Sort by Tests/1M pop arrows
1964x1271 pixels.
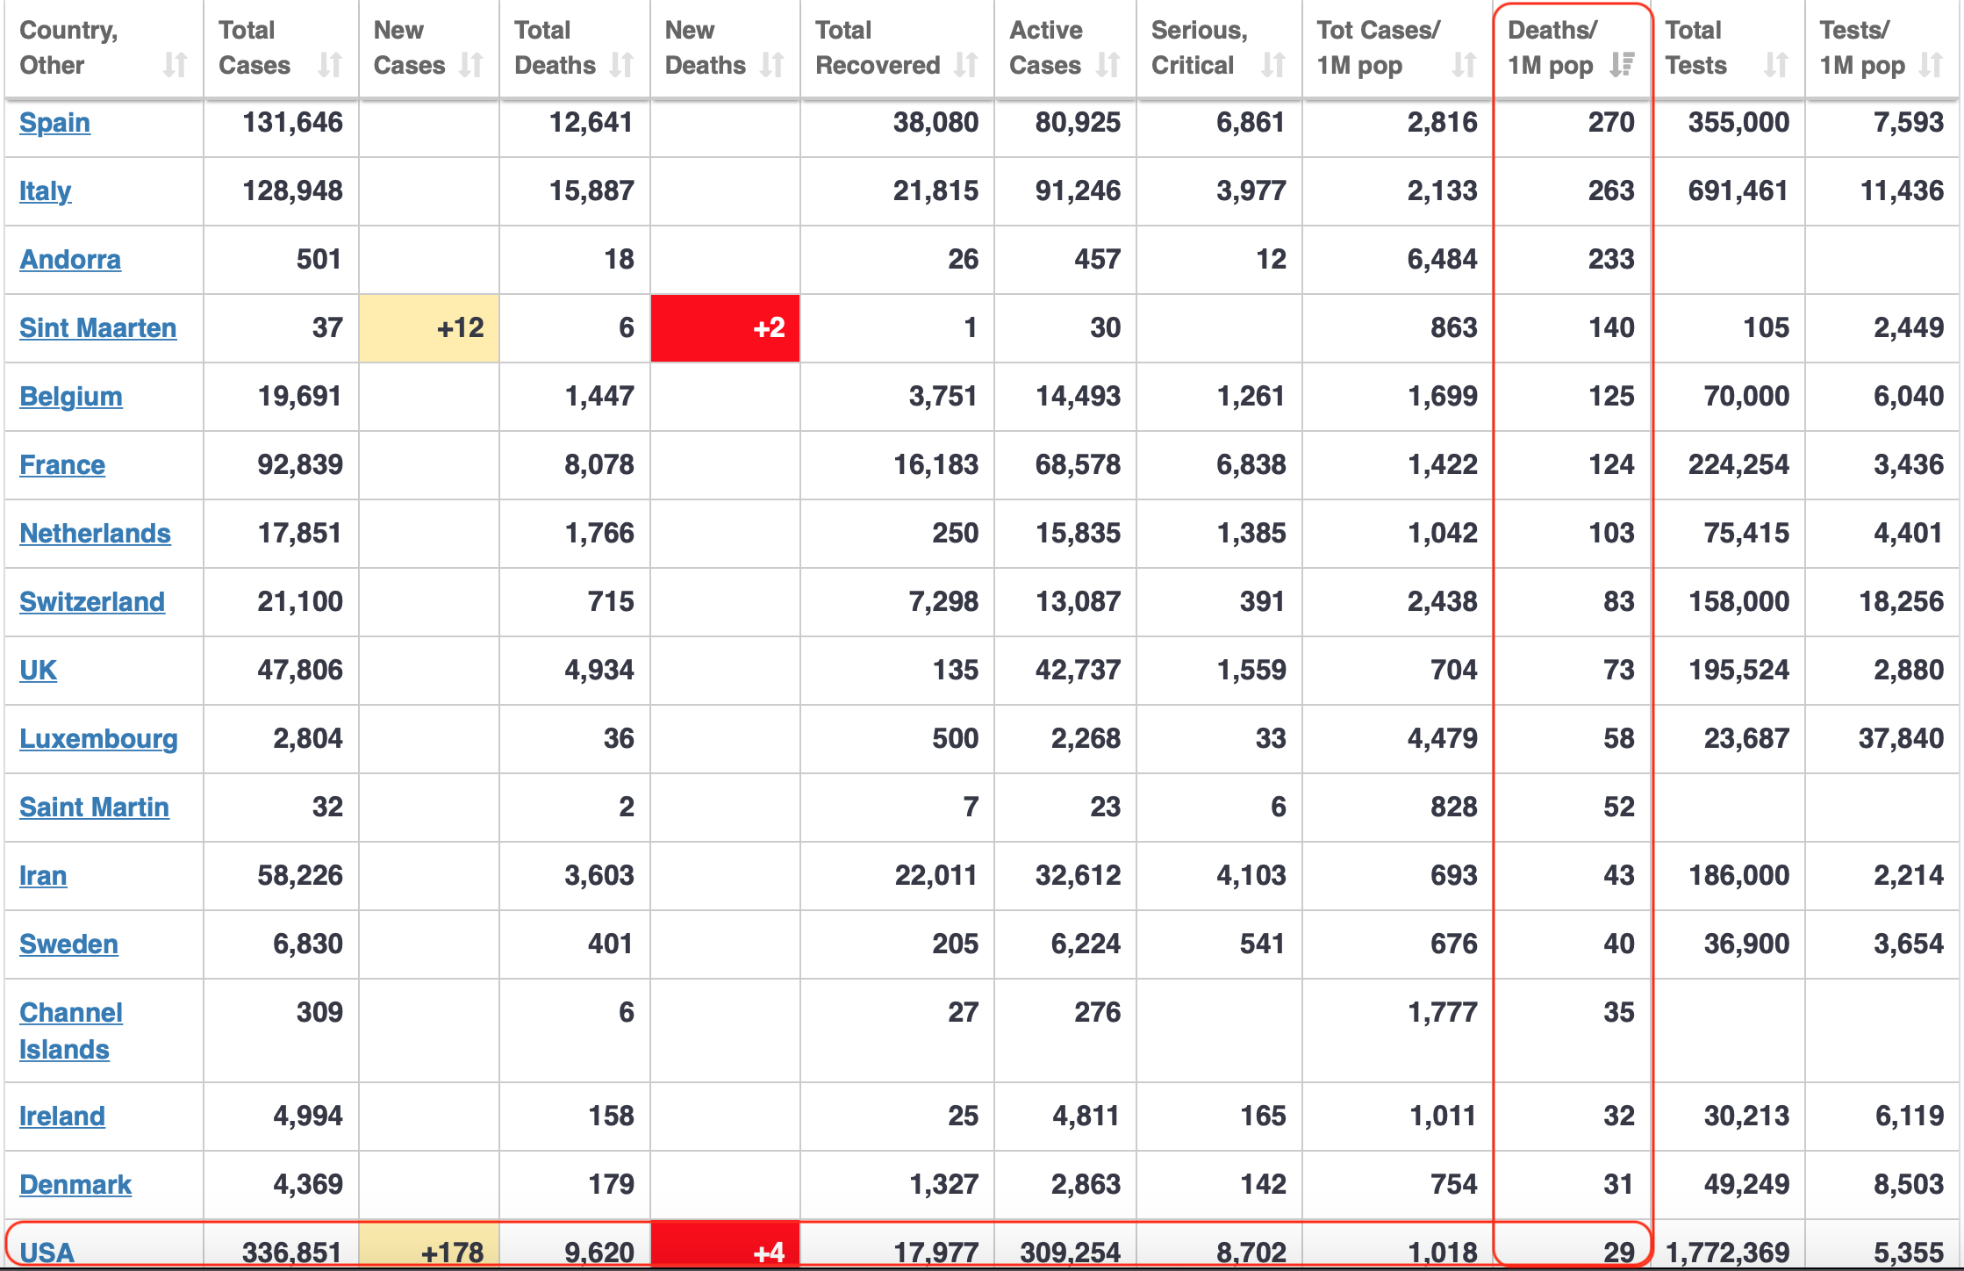(1931, 65)
